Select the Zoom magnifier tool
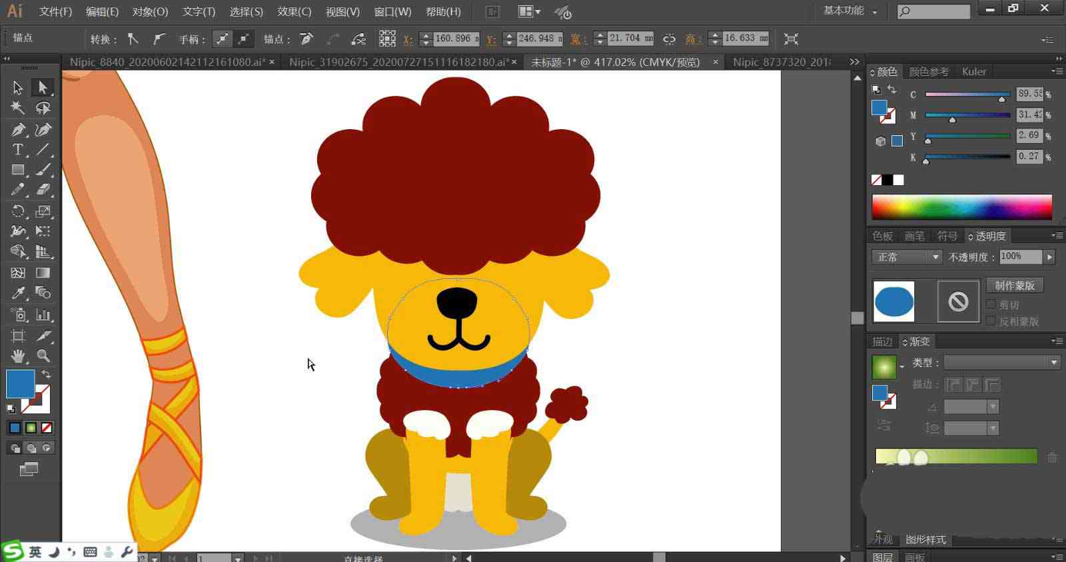 point(43,356)
